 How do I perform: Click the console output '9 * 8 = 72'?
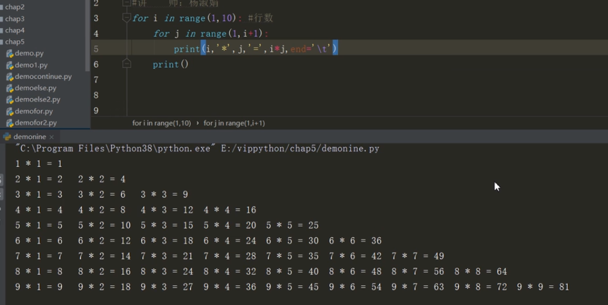481,287
